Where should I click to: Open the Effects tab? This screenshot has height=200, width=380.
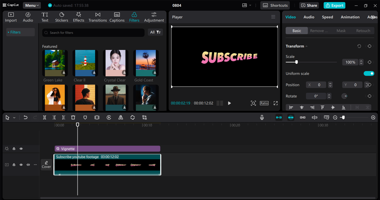[79, 17]
